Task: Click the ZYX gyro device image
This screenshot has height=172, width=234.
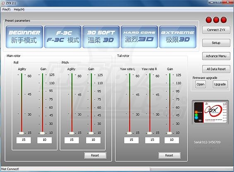Action: coord(210,112)
